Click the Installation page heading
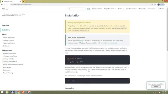Viewport: 168px width, 94px height. [72, 15]
